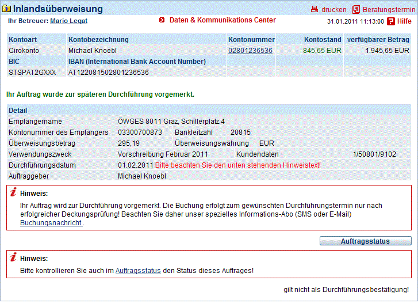Select the Überweisungswährung value EUR
Viewport: 418px width, 303px height.
(x=267, y=143)
